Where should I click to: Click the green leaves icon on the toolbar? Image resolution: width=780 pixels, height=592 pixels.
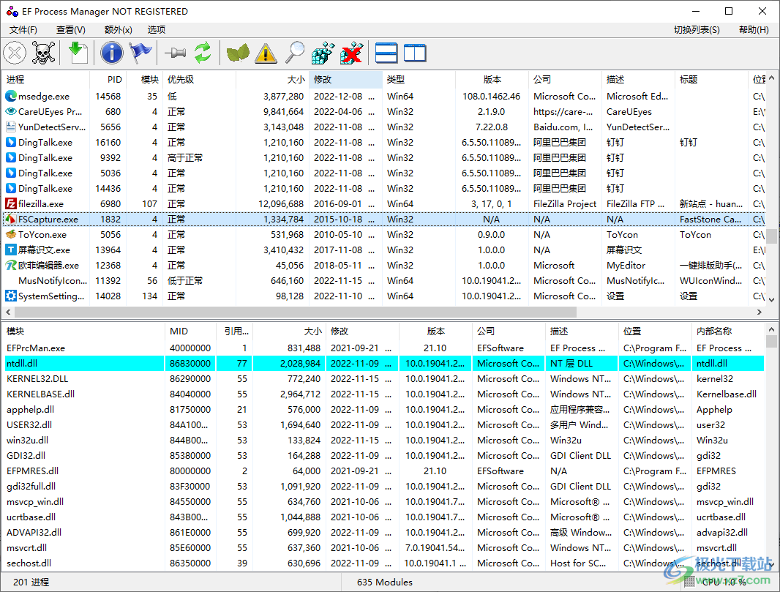[x=236, y=53]
